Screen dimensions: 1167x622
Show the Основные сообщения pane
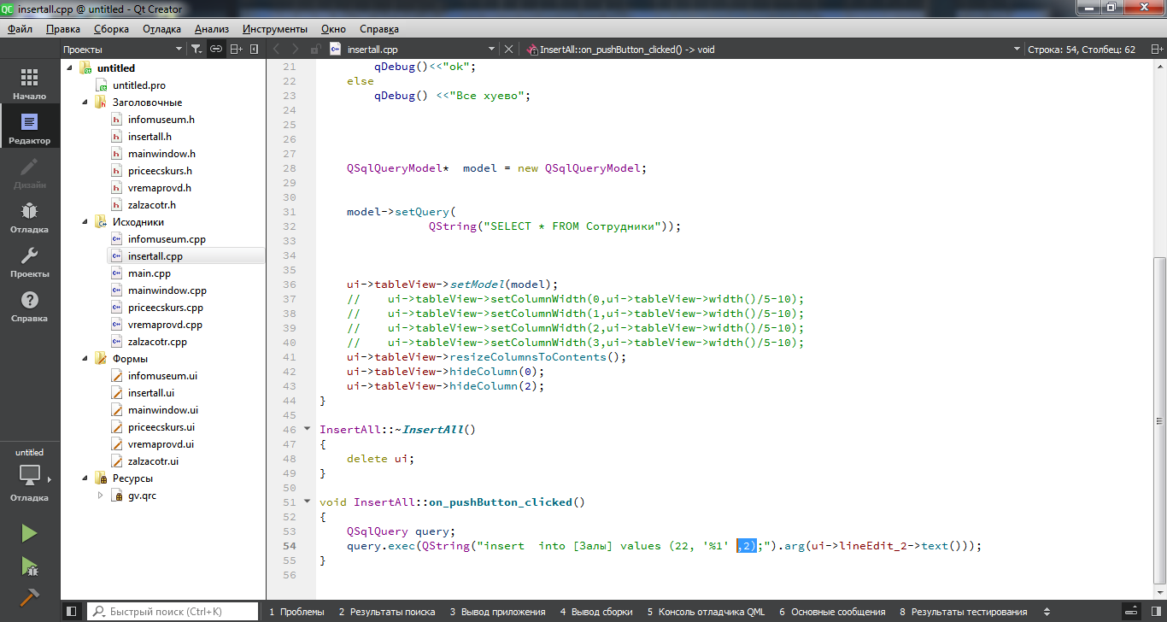[x=831, y=612]
